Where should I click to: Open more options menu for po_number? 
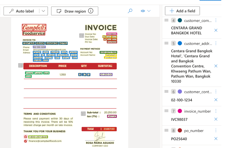pyautogui.click(x=216, y=131)
